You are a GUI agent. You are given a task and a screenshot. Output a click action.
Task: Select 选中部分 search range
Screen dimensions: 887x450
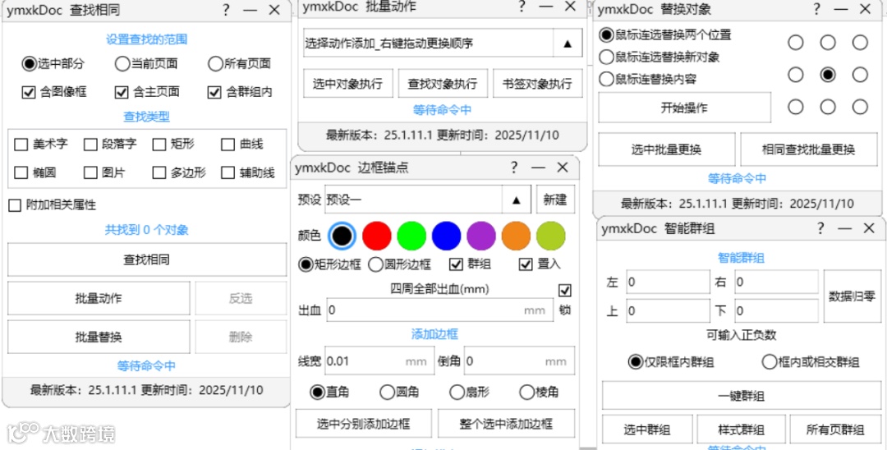pos(53,64)
